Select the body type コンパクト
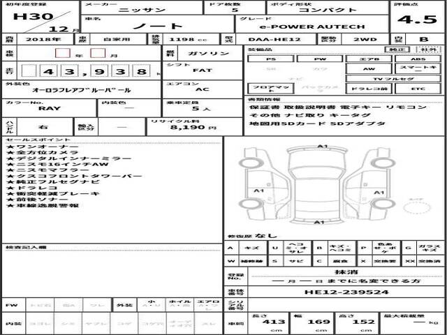 coord(328,10)
